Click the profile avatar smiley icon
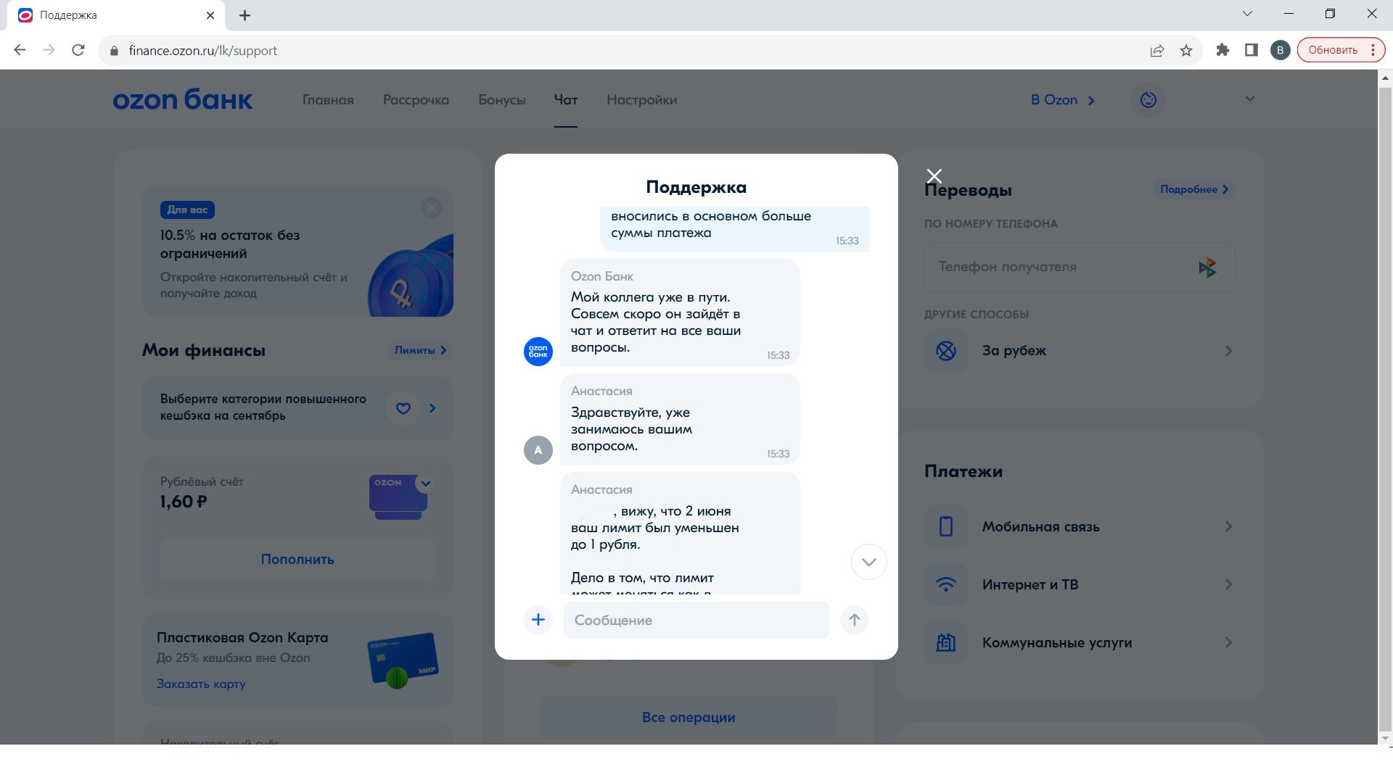 coord(1148,100)
